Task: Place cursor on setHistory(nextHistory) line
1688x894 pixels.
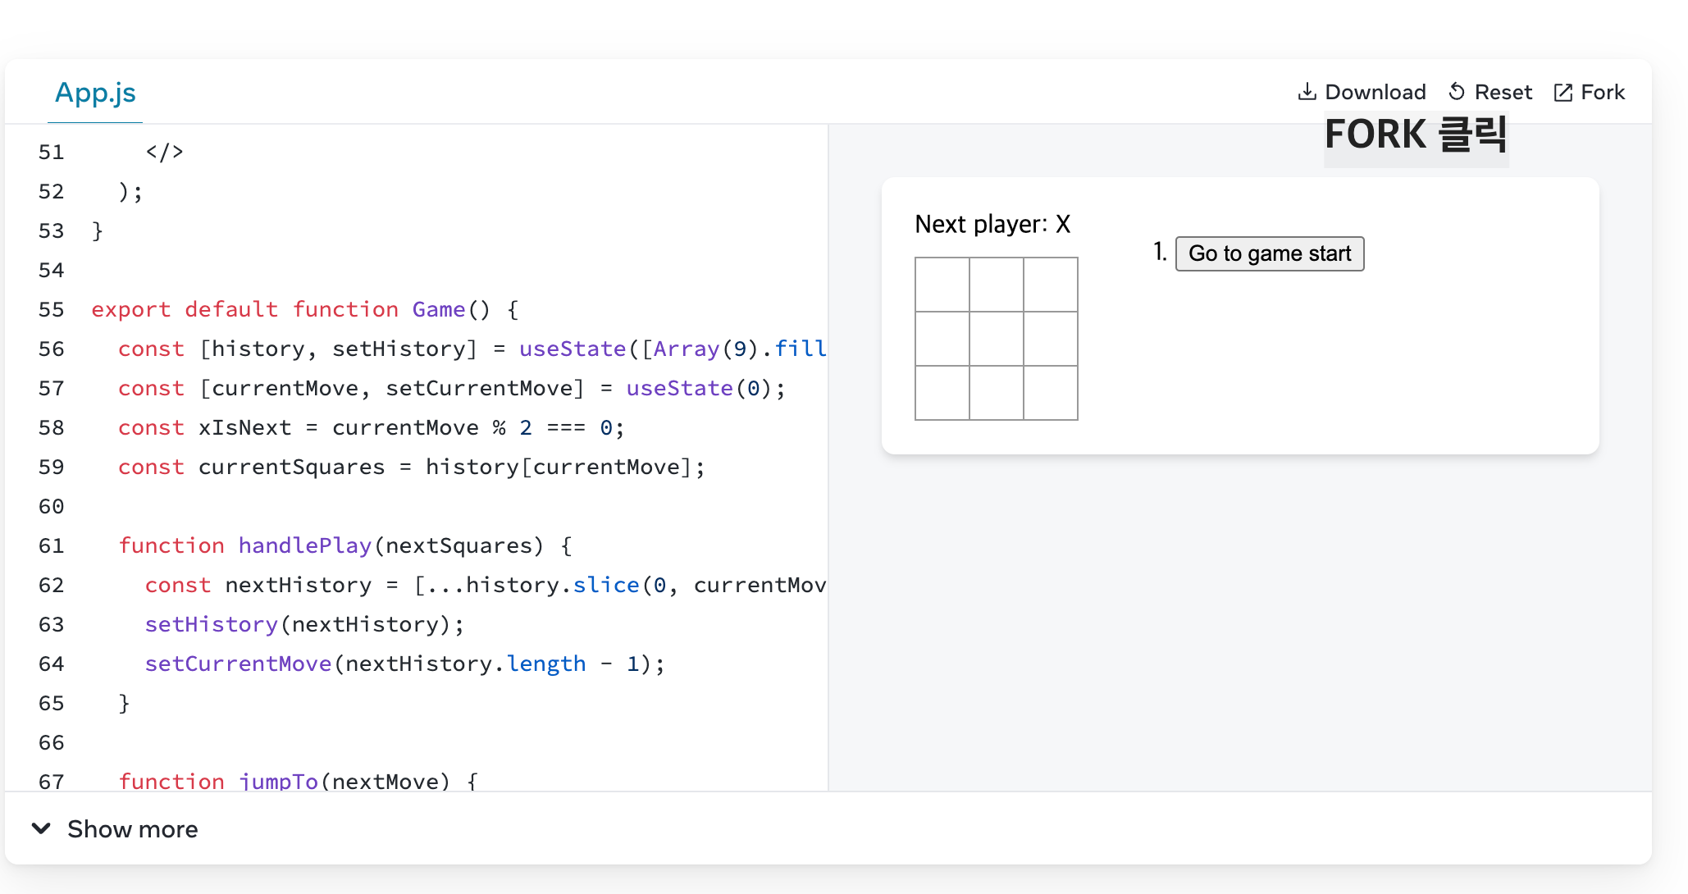Action: click(304, 625)
